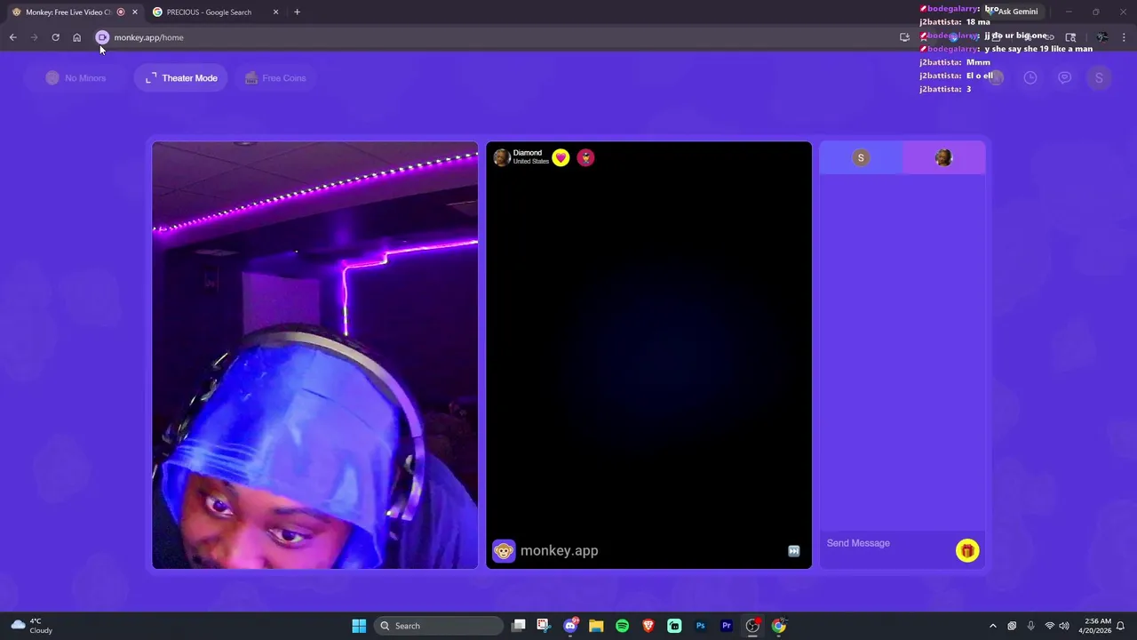
Task: Click the gift icon beside Send Message
Action: (x=967, y=551)
